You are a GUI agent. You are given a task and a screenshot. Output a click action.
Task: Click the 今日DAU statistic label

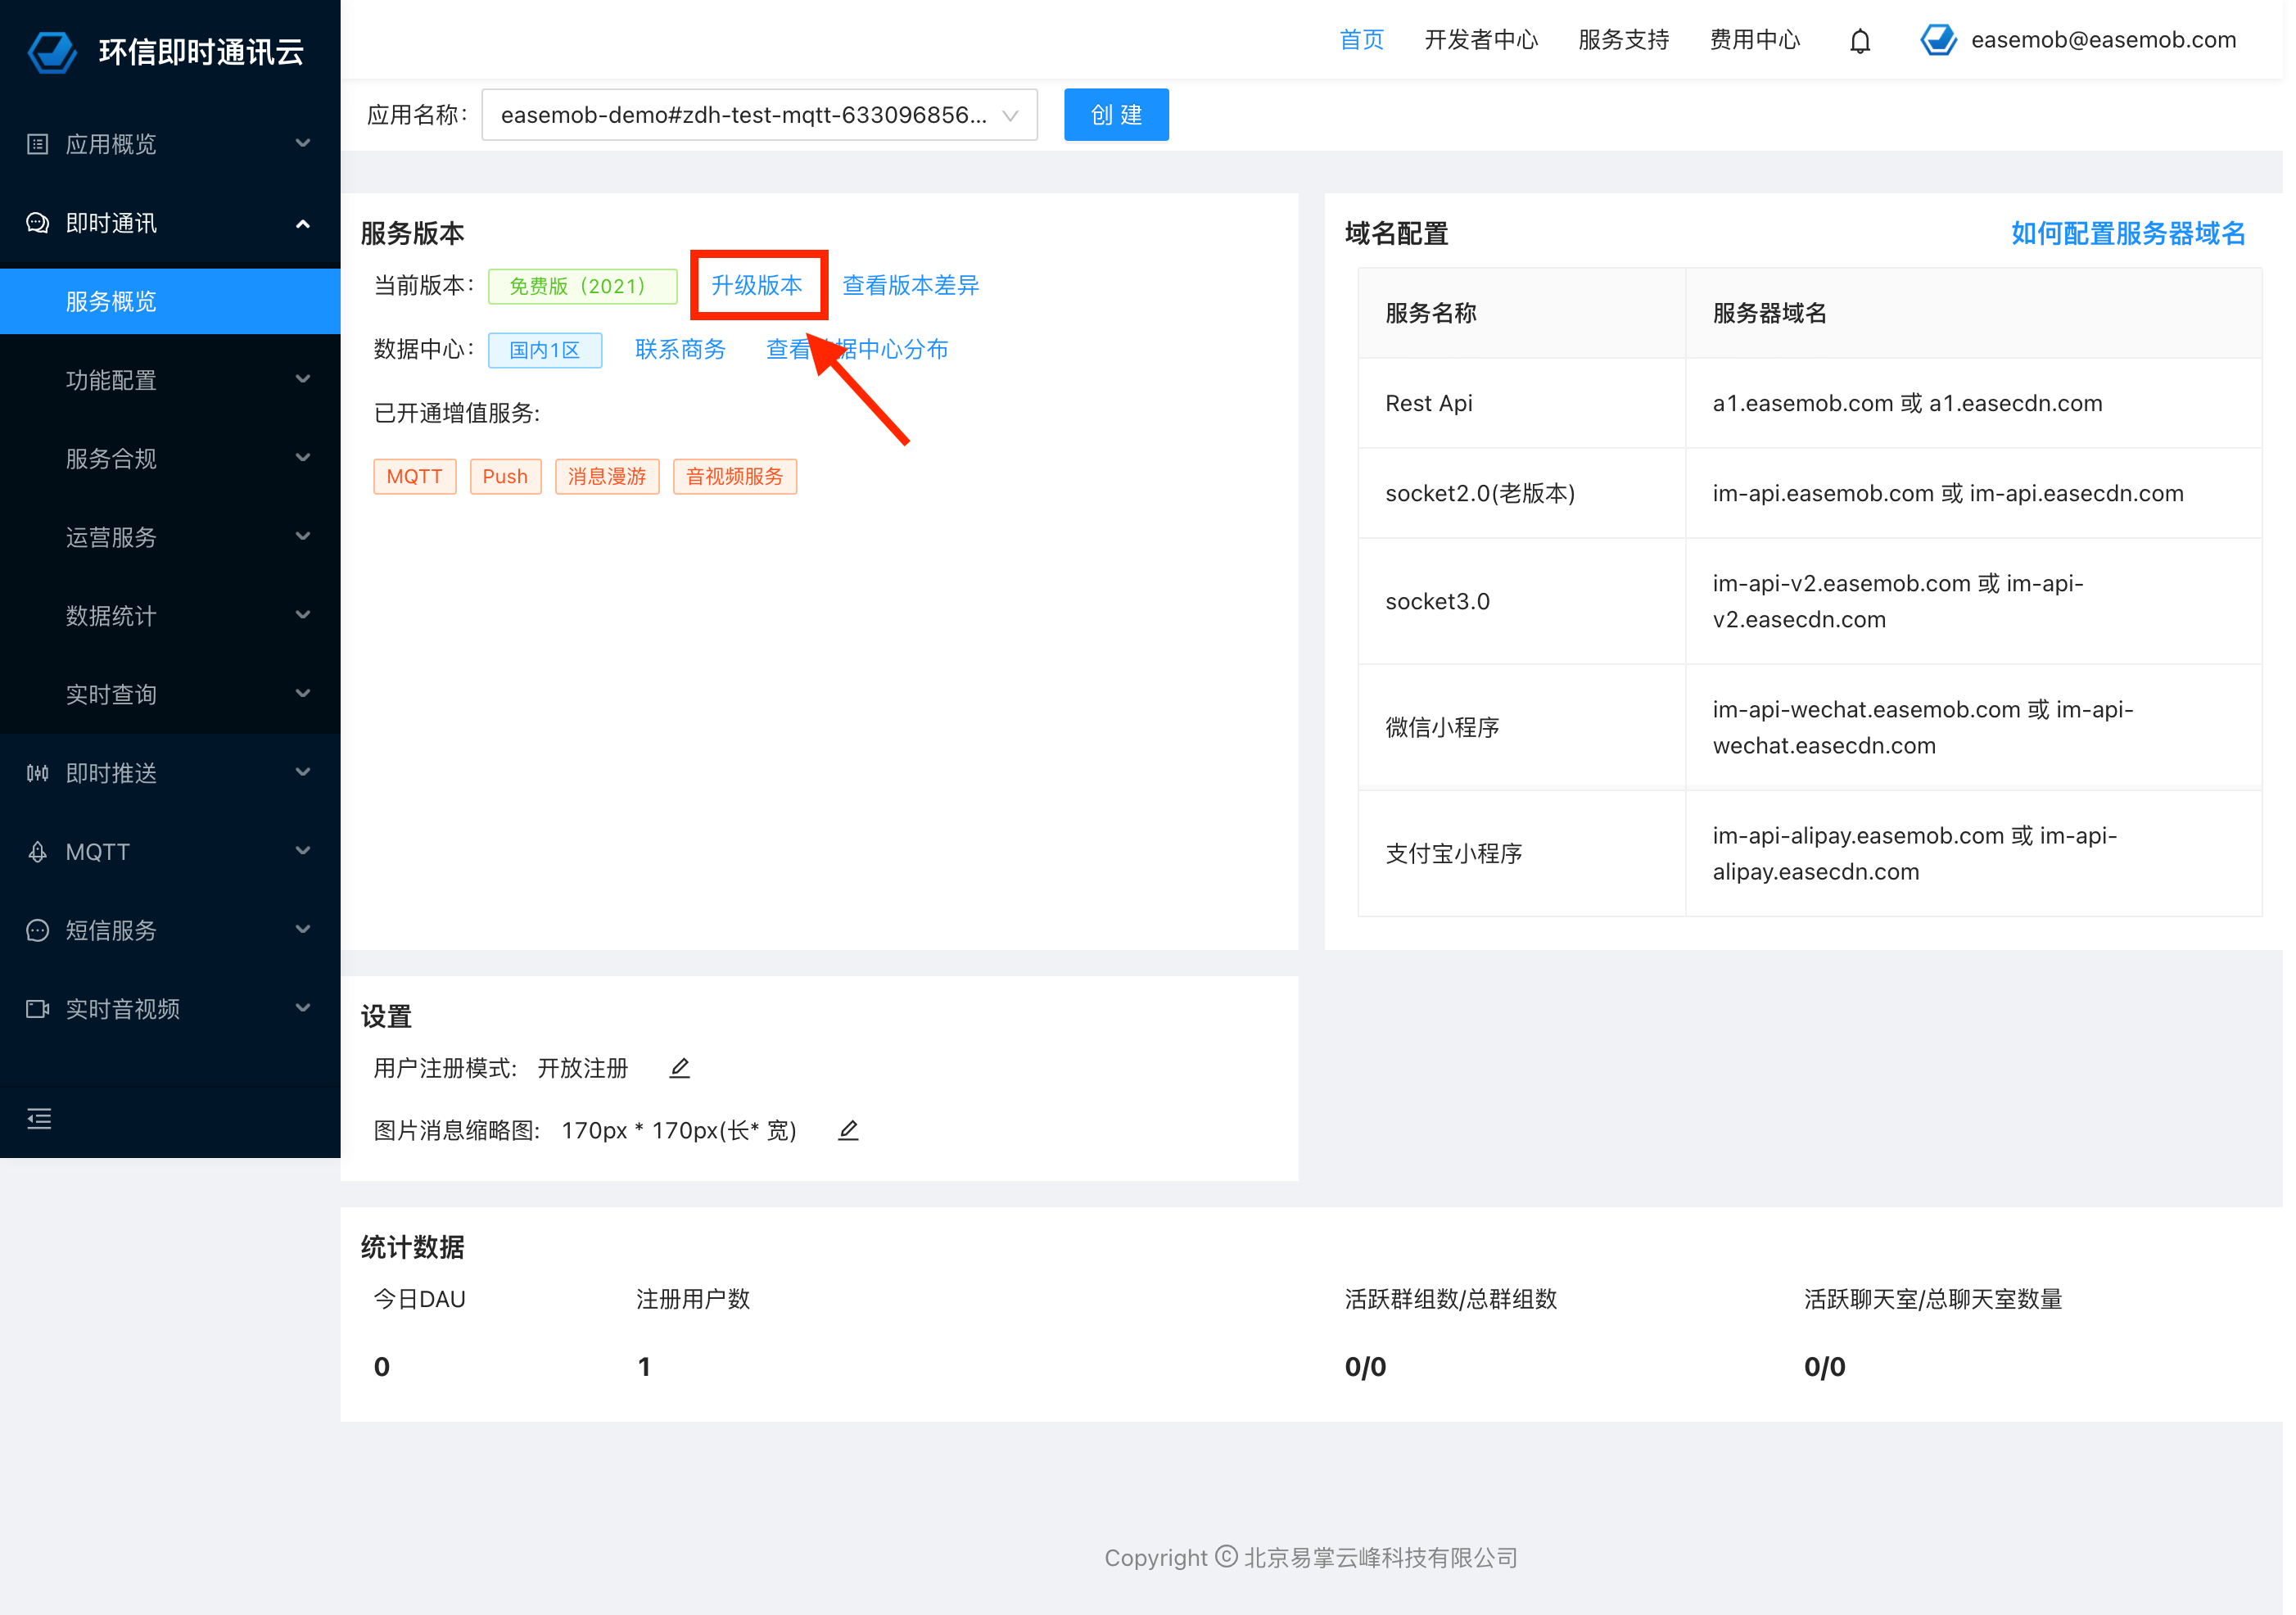coord(420,1299)
